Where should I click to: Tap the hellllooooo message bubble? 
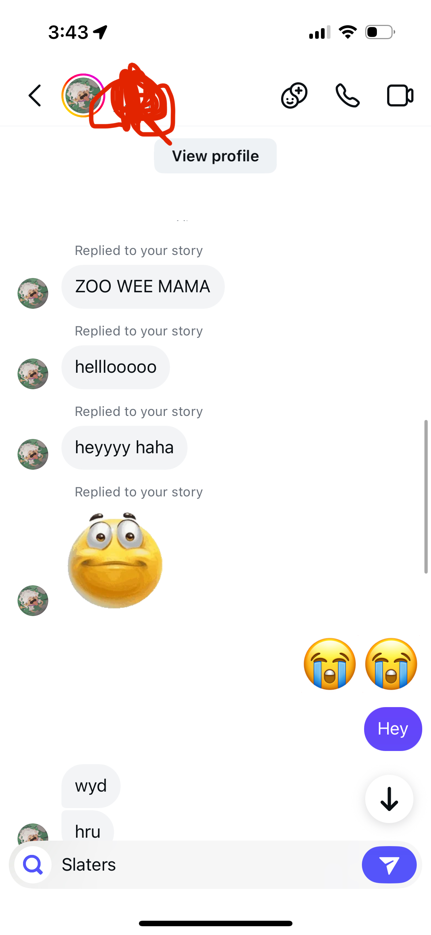coord(116,367)
